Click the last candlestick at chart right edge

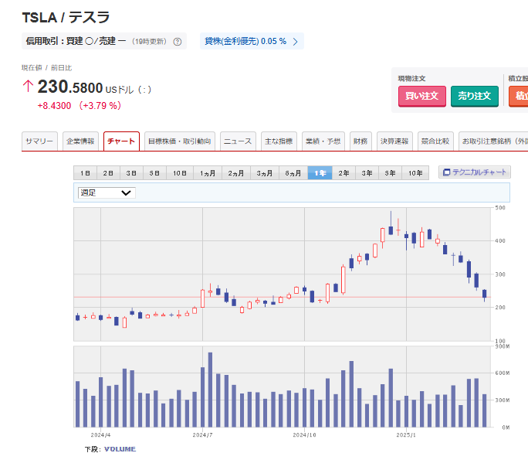(x=485, y=295)
